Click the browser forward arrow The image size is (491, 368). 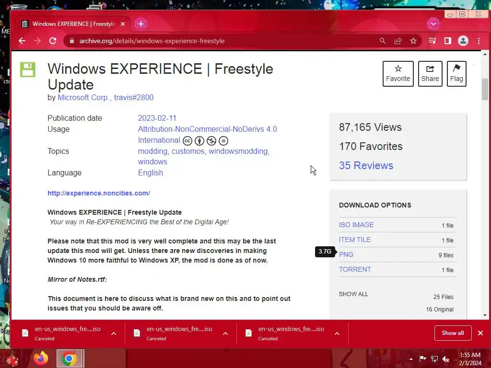[37, 41]
